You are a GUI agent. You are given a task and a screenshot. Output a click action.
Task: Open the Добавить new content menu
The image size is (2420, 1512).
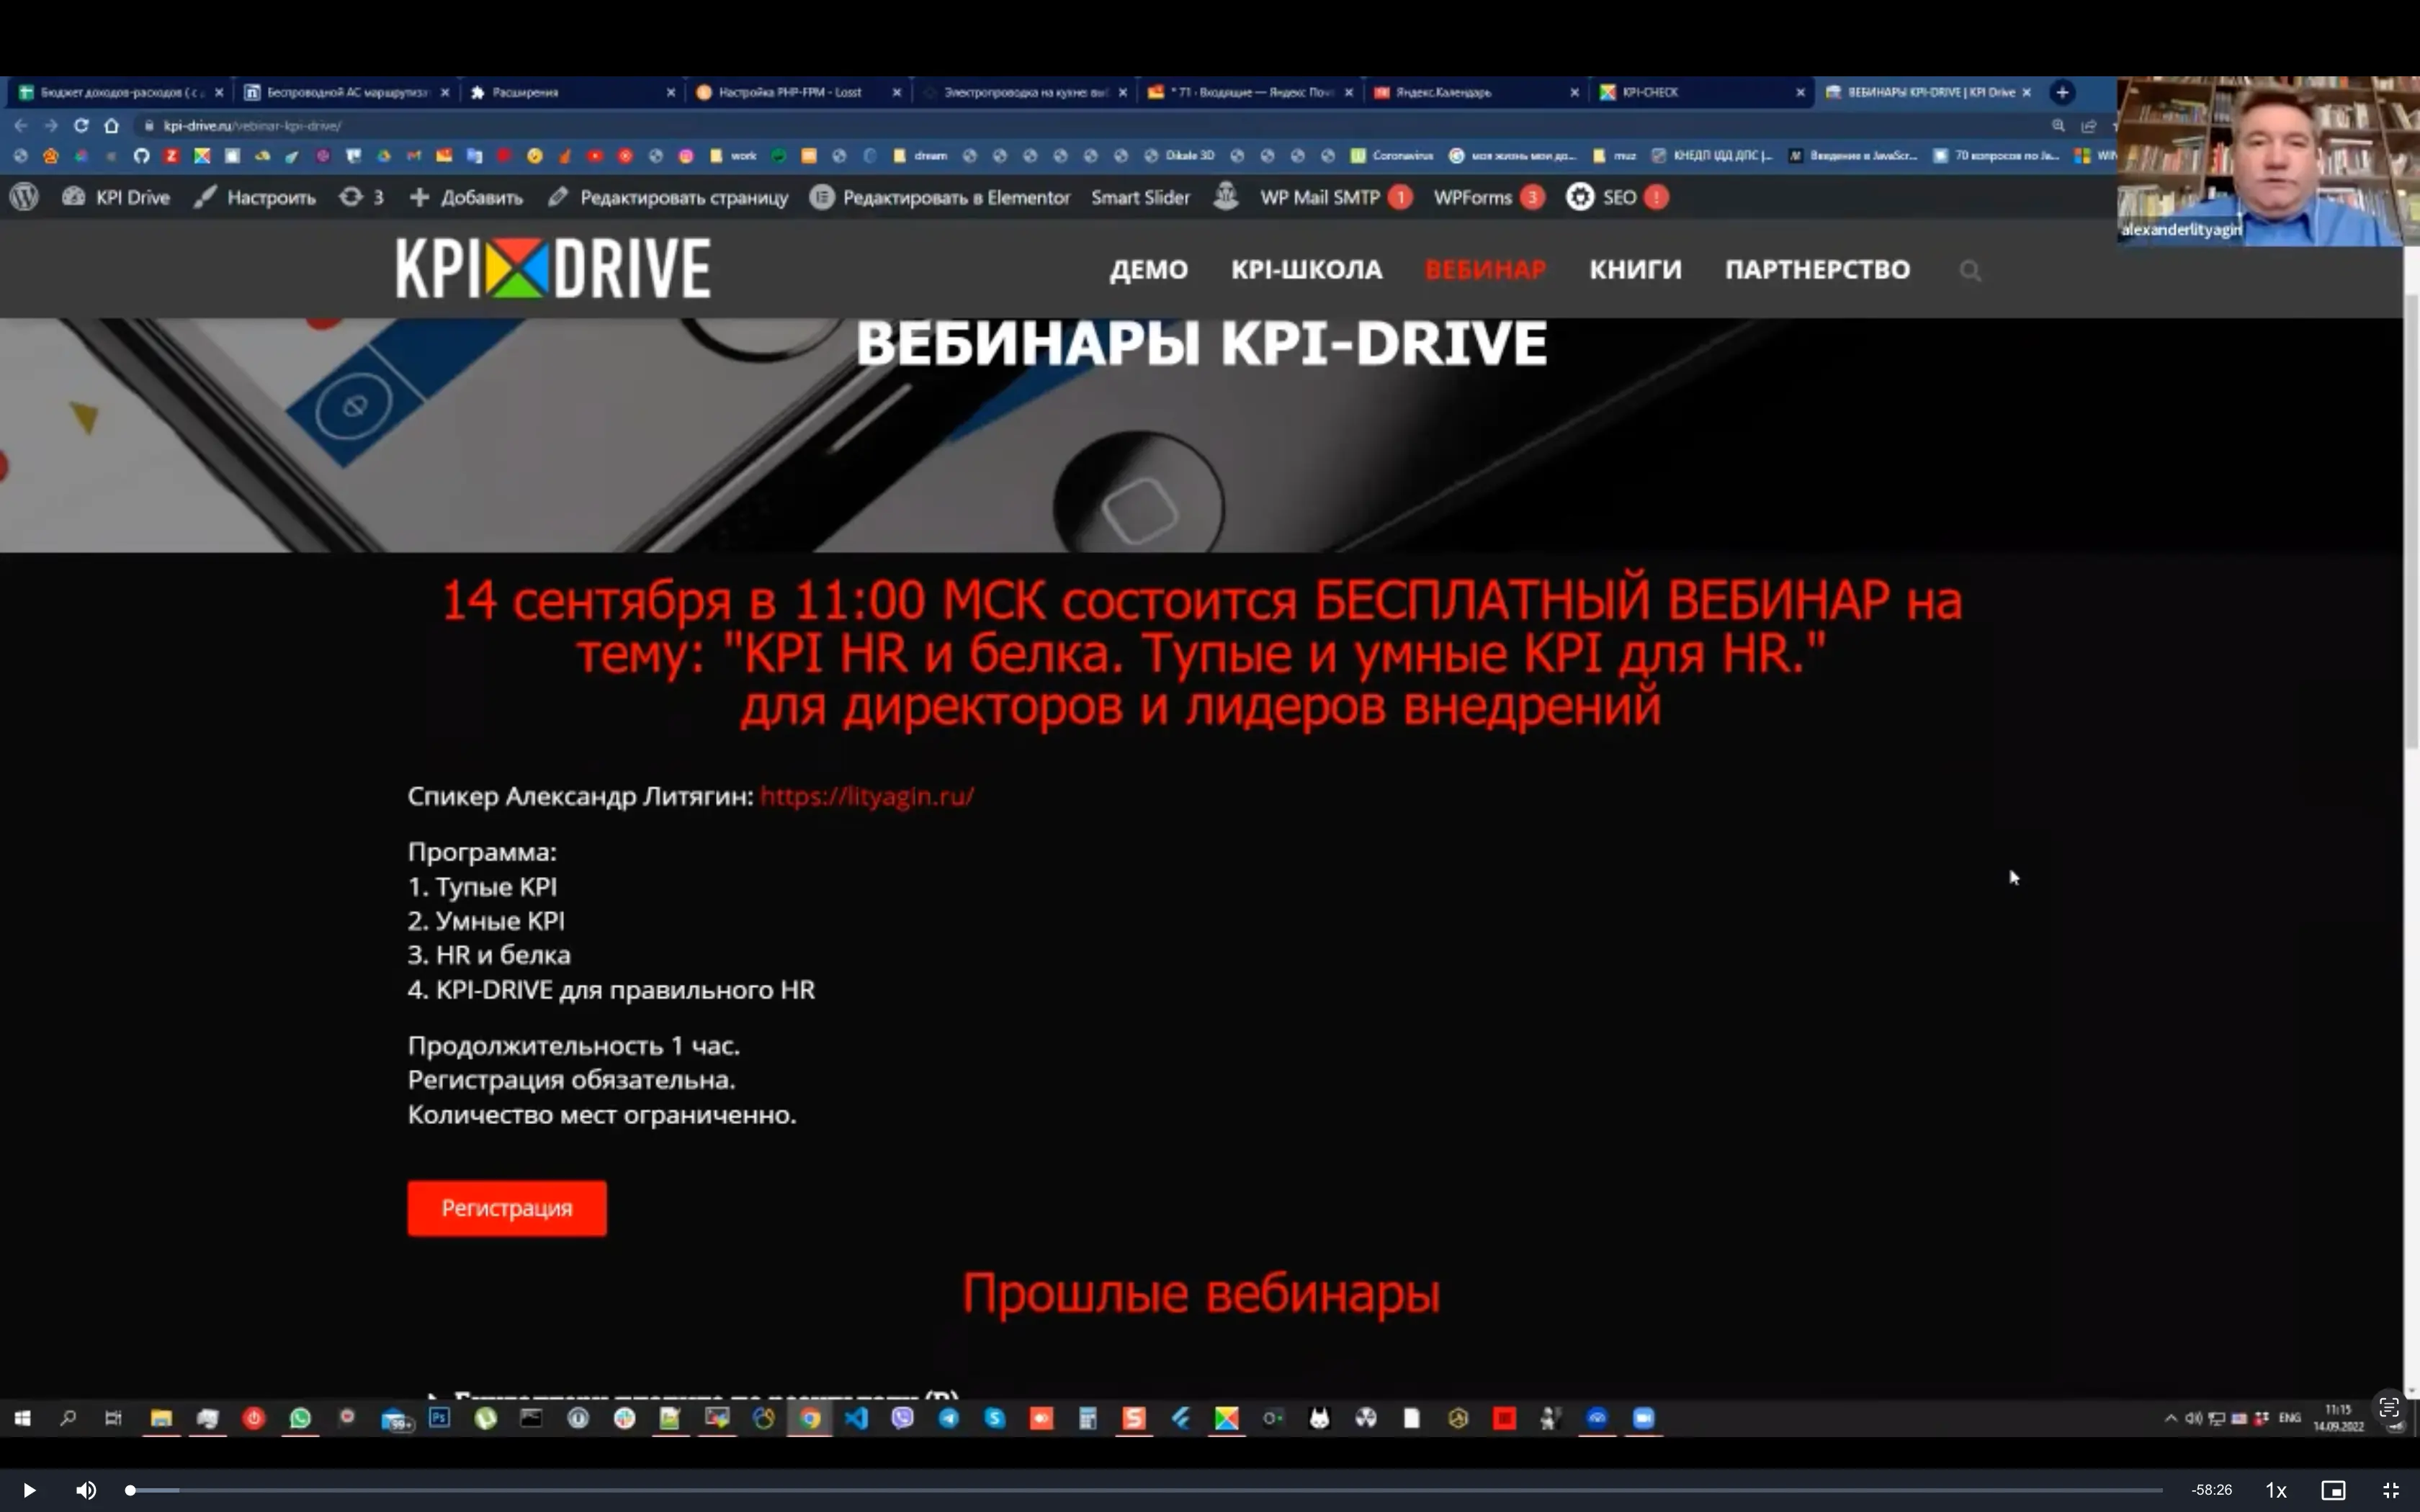coord(466,197)
